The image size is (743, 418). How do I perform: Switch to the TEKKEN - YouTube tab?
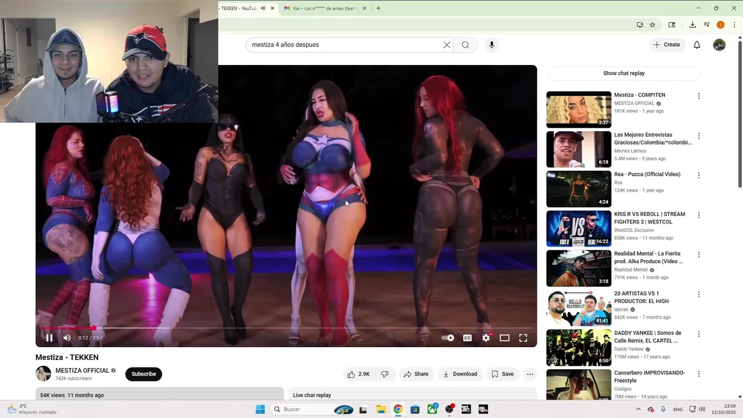pos(239,8)
